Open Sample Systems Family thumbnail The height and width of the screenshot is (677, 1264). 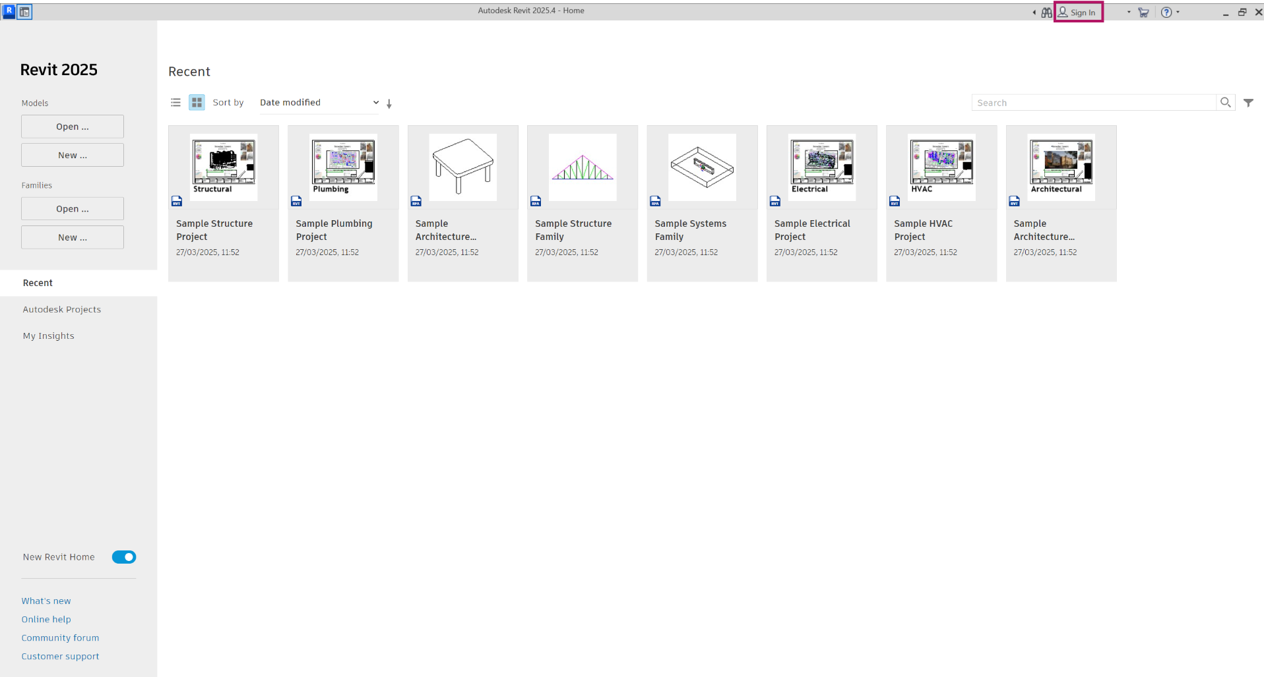702,167
